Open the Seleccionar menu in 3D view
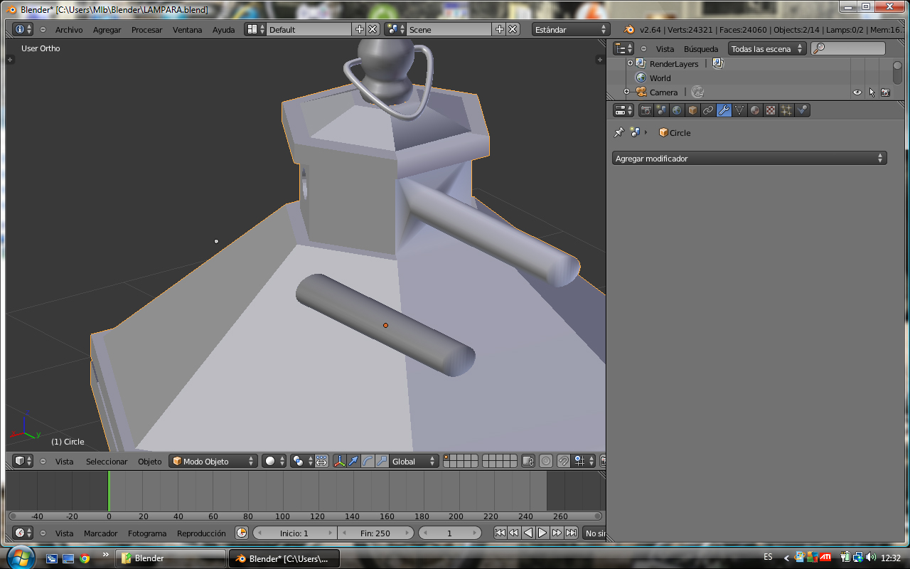The width and height of the screenshot is (910, 569). click(x=107, y=462)
